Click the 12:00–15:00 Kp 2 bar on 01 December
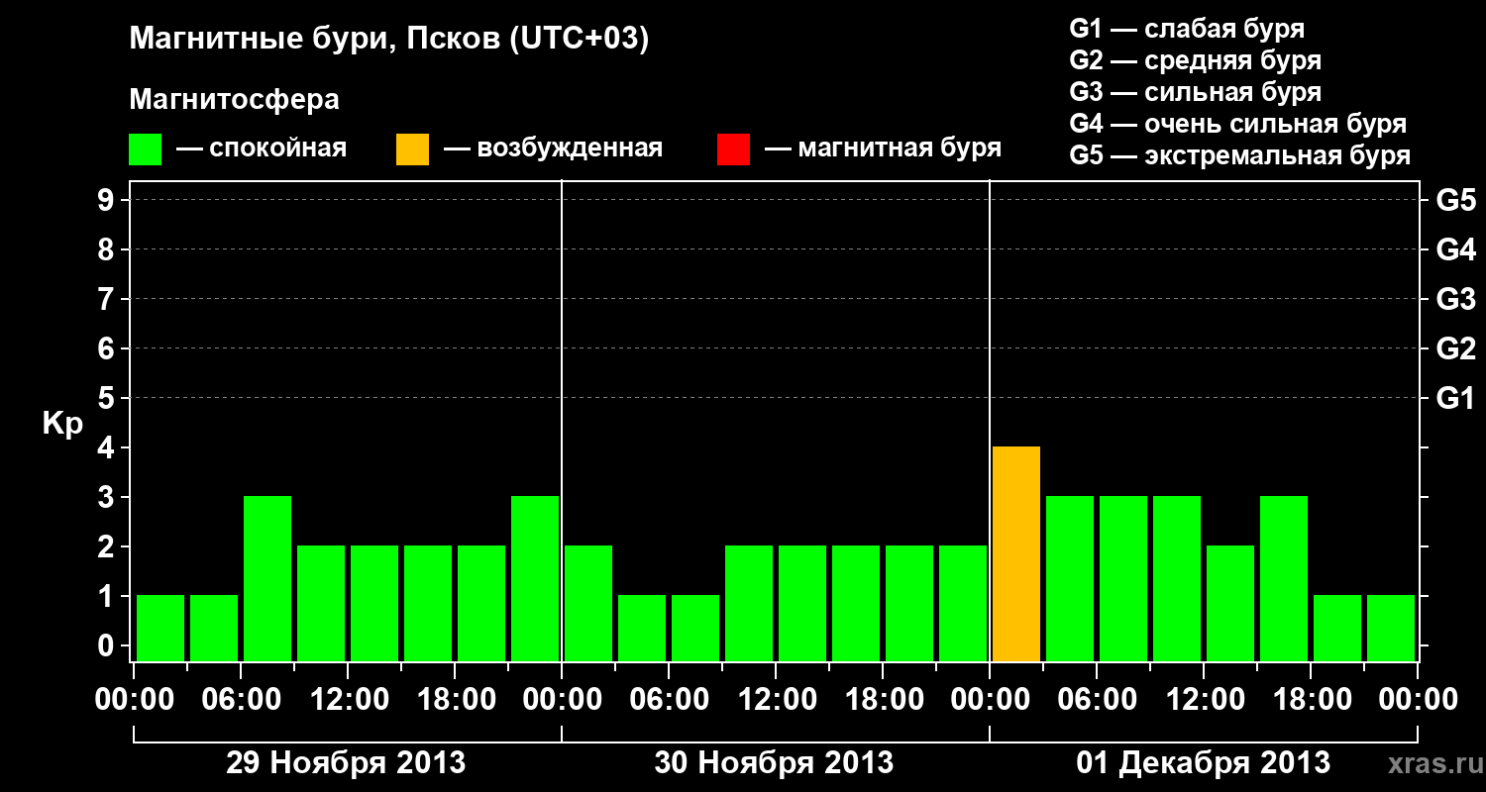 (x=1230, y=603)
